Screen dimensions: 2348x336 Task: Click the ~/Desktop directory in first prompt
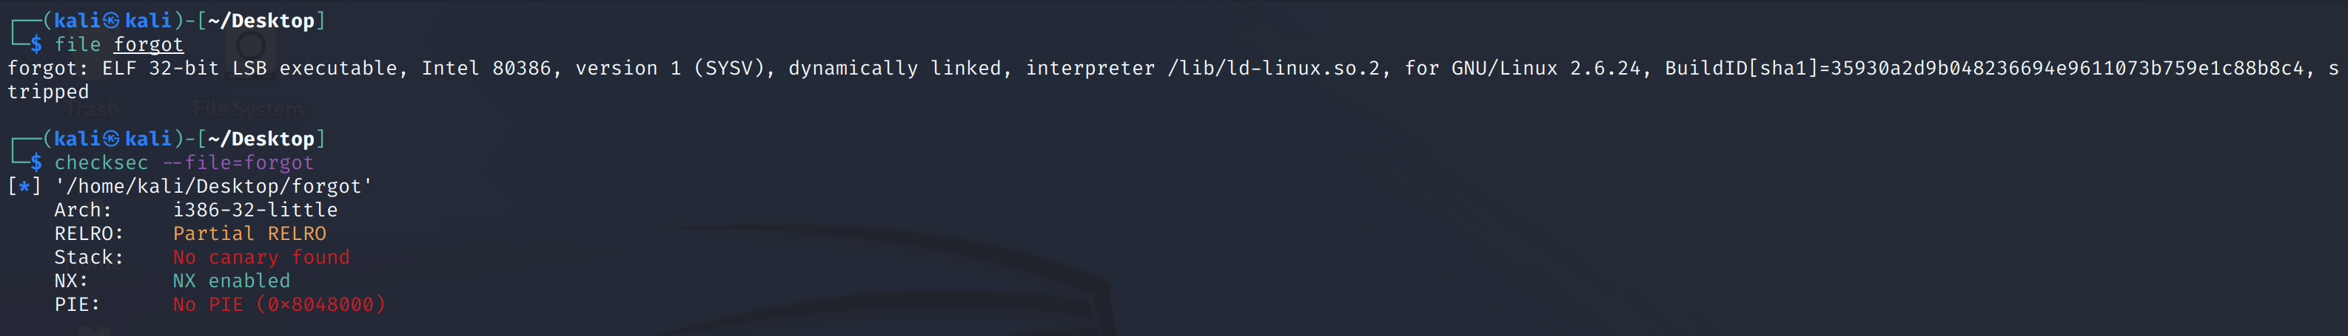pyautogui.click(x=261, y=21)
